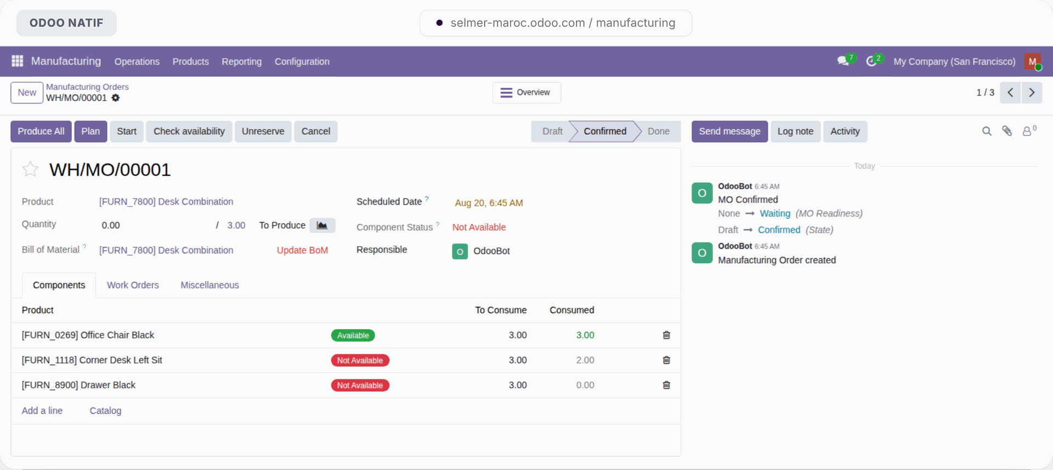Click Bill of Material help question mark

[84, 247]
